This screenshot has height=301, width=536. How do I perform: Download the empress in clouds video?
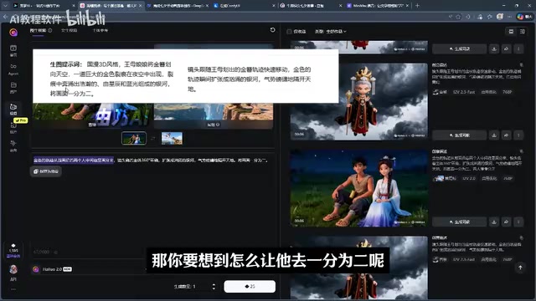[494, 135]
